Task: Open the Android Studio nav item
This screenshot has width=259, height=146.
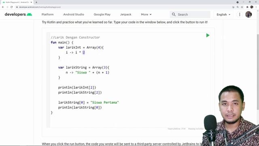Action: (x=74, y=15)
